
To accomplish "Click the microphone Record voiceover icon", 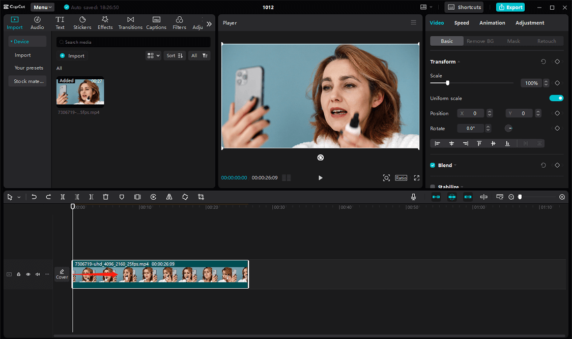I will click(413, 197).
